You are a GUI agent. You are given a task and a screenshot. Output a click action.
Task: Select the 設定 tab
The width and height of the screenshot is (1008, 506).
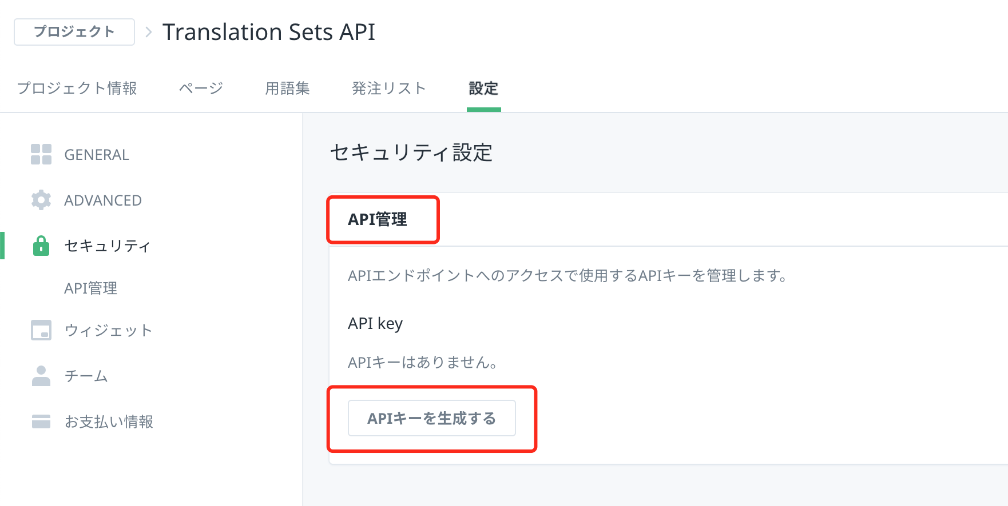tap(483, 88)
